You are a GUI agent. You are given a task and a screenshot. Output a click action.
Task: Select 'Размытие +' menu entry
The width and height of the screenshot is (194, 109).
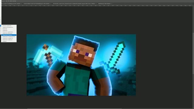tap(9, 30)
